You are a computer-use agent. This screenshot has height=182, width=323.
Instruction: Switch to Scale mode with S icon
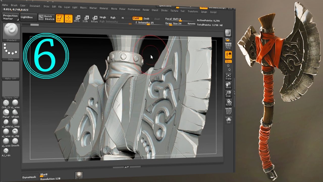pyautogui.click(x=86, y=19)
